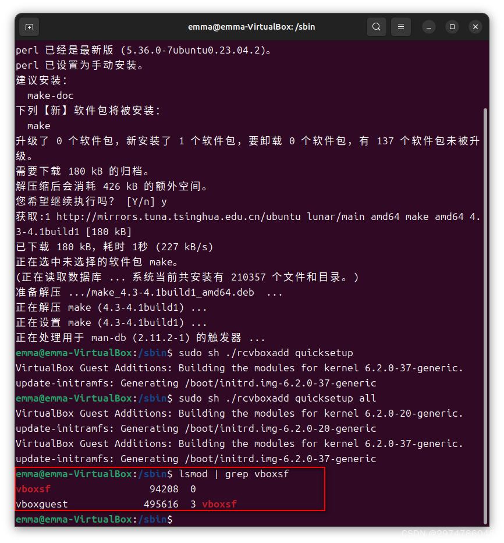Click the '需要下载 180 kB 的归档' line

[83, 171]
